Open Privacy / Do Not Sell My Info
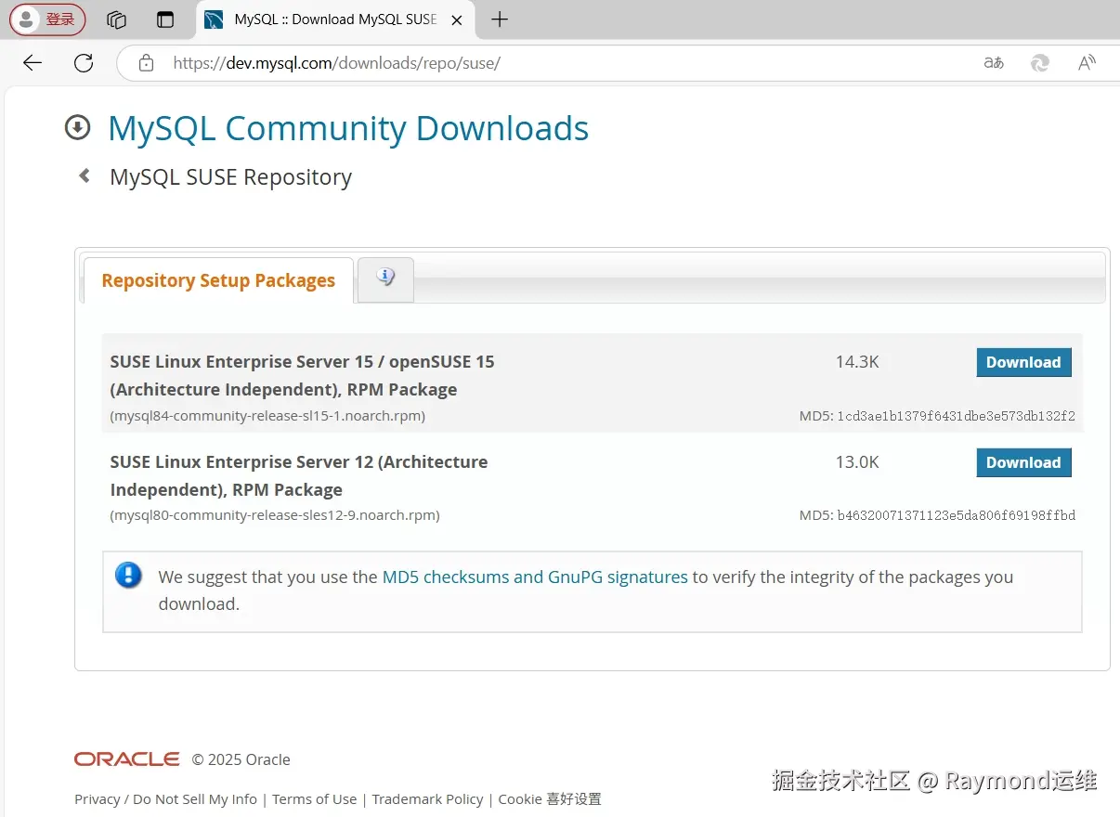The image size is (1120, 817). point(165,799)
